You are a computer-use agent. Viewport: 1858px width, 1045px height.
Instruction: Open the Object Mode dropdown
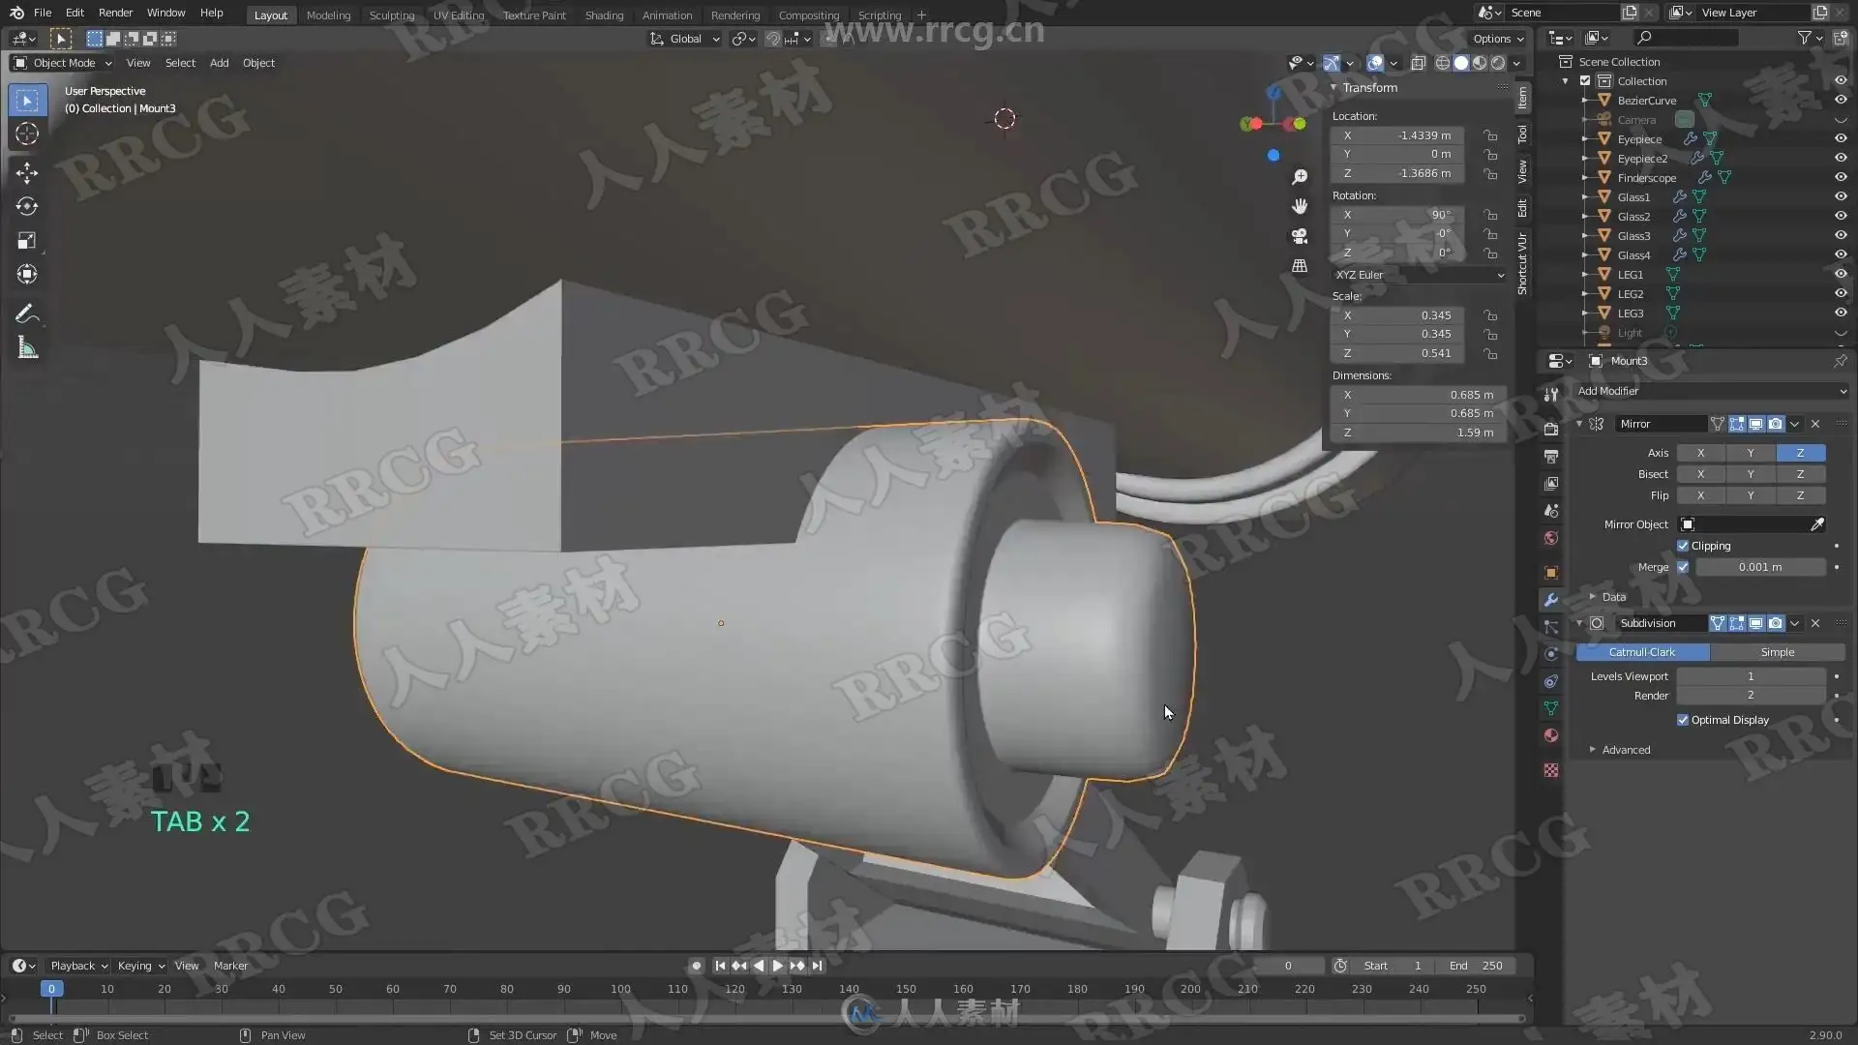click(x=64, y=63)
